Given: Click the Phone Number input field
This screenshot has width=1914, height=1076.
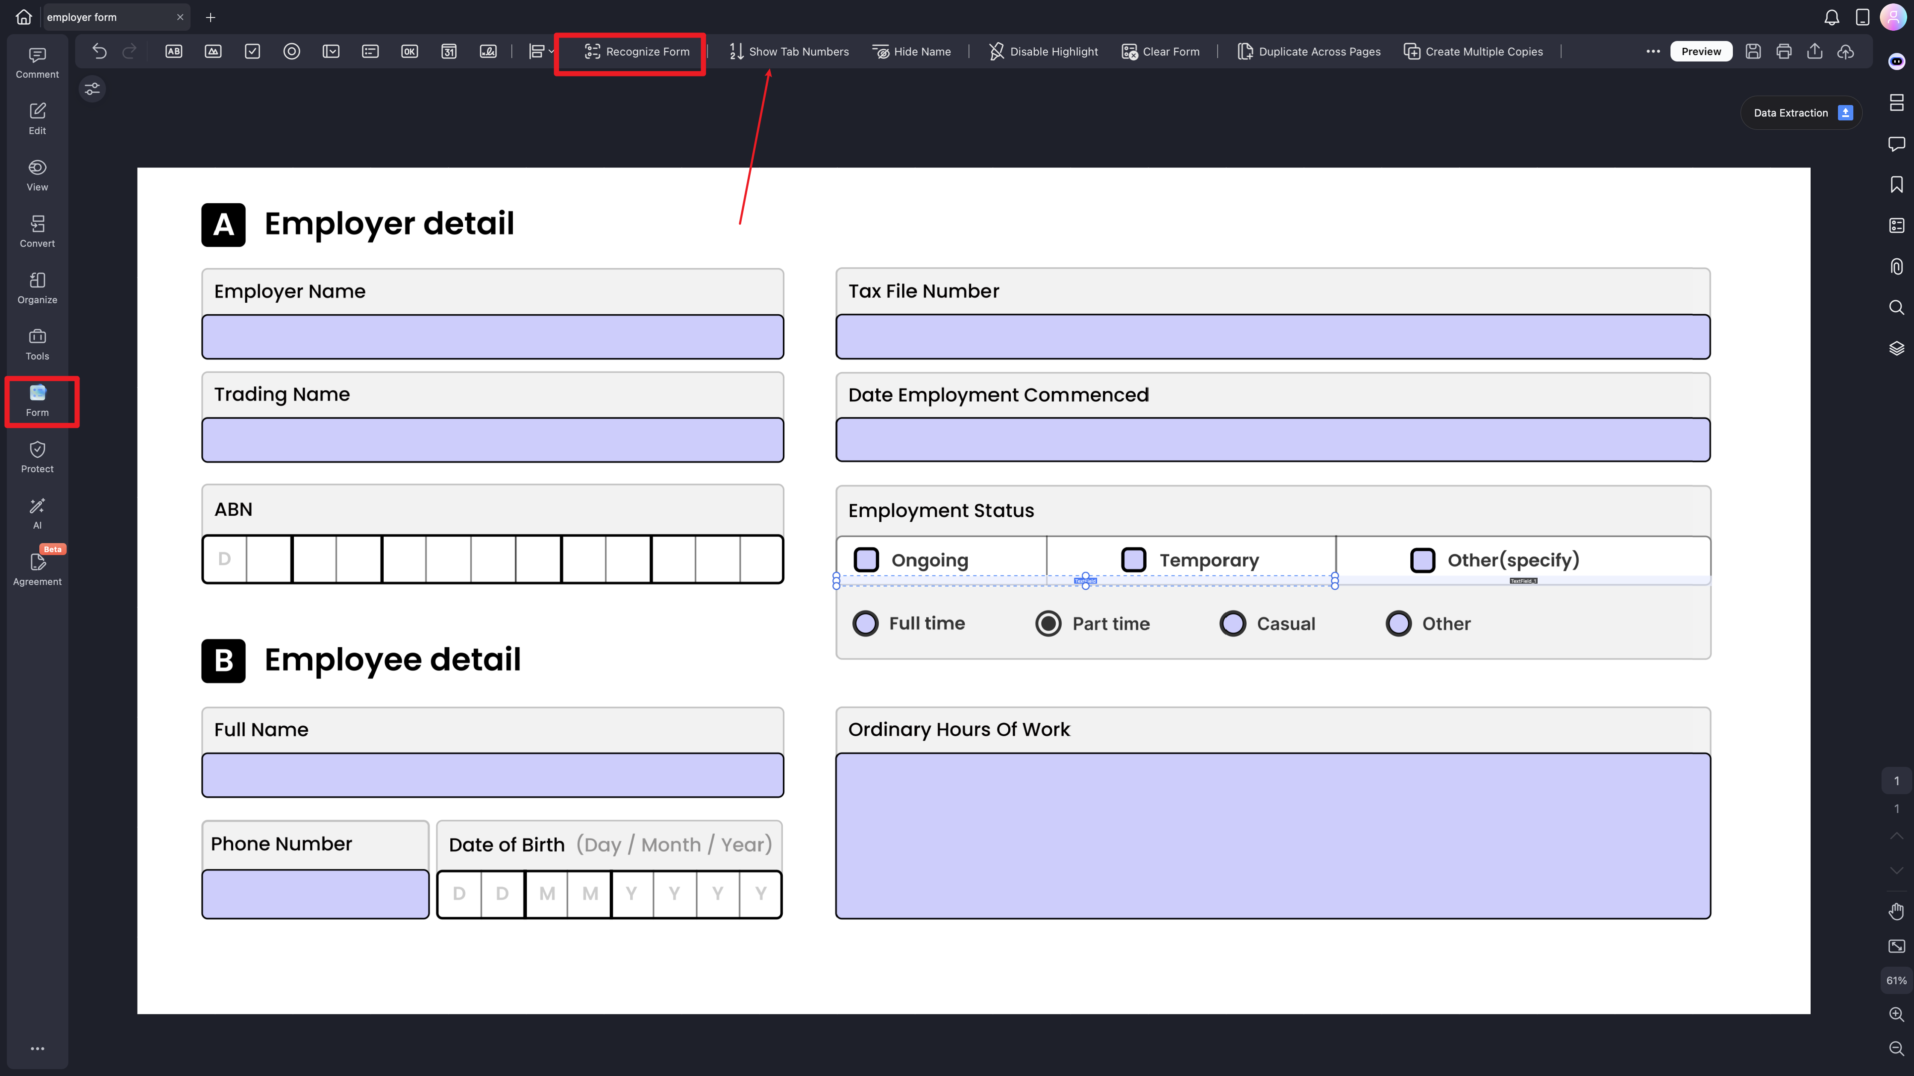Looking at the screenshot, I should click(316, 894).
